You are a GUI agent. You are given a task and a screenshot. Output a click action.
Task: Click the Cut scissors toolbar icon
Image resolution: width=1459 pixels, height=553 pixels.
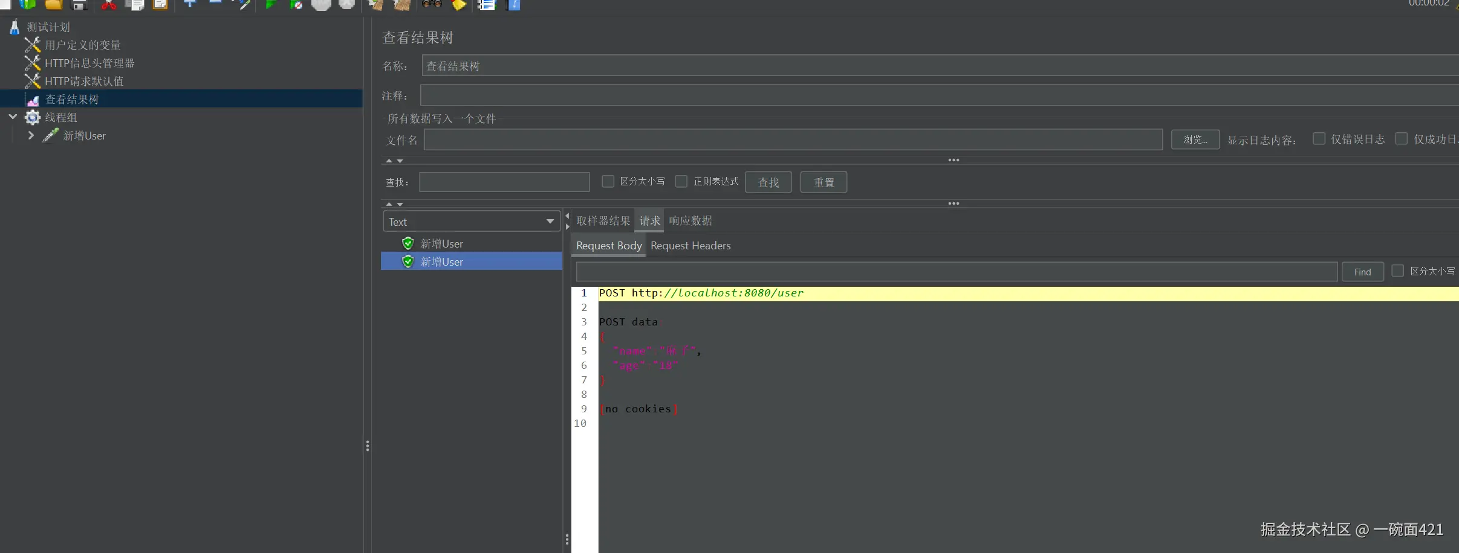109,5
